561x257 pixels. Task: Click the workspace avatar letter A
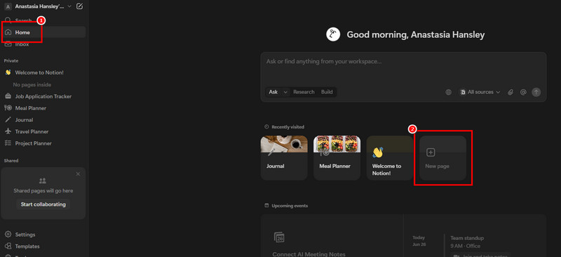click(8, 6)
